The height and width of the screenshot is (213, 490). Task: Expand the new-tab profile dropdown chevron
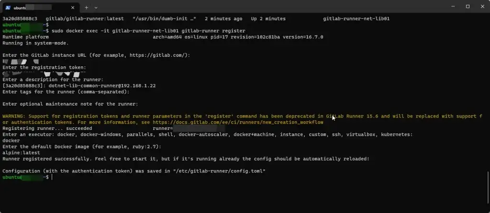click(96, 8)
